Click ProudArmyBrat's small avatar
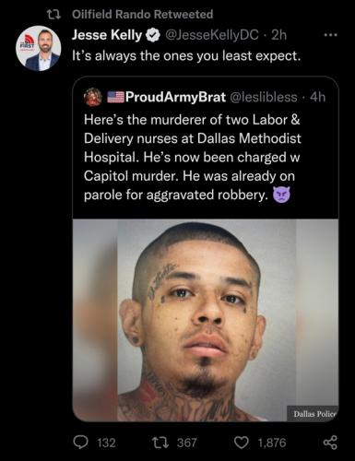 (93, 97)
